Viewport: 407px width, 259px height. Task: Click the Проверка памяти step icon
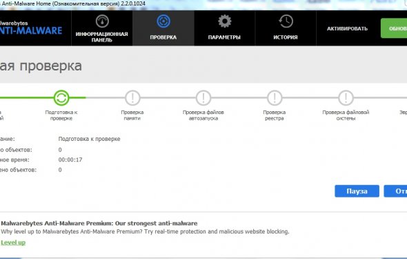[x=132, y=97]
